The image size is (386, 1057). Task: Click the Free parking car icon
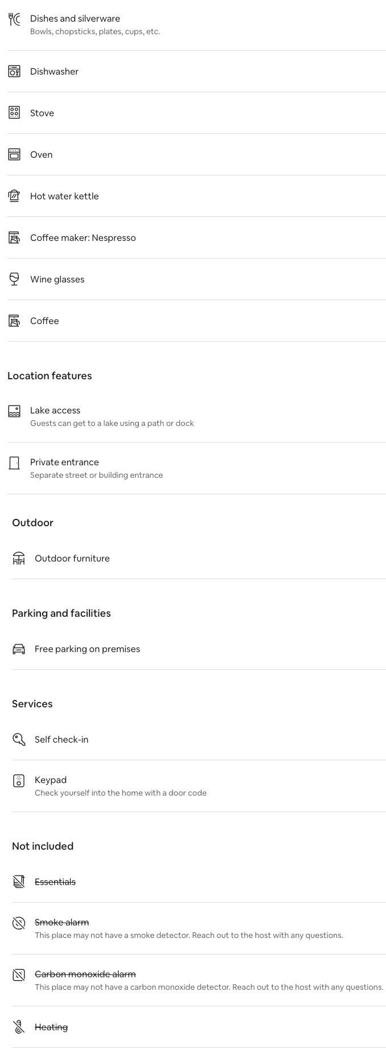point(19,649)
